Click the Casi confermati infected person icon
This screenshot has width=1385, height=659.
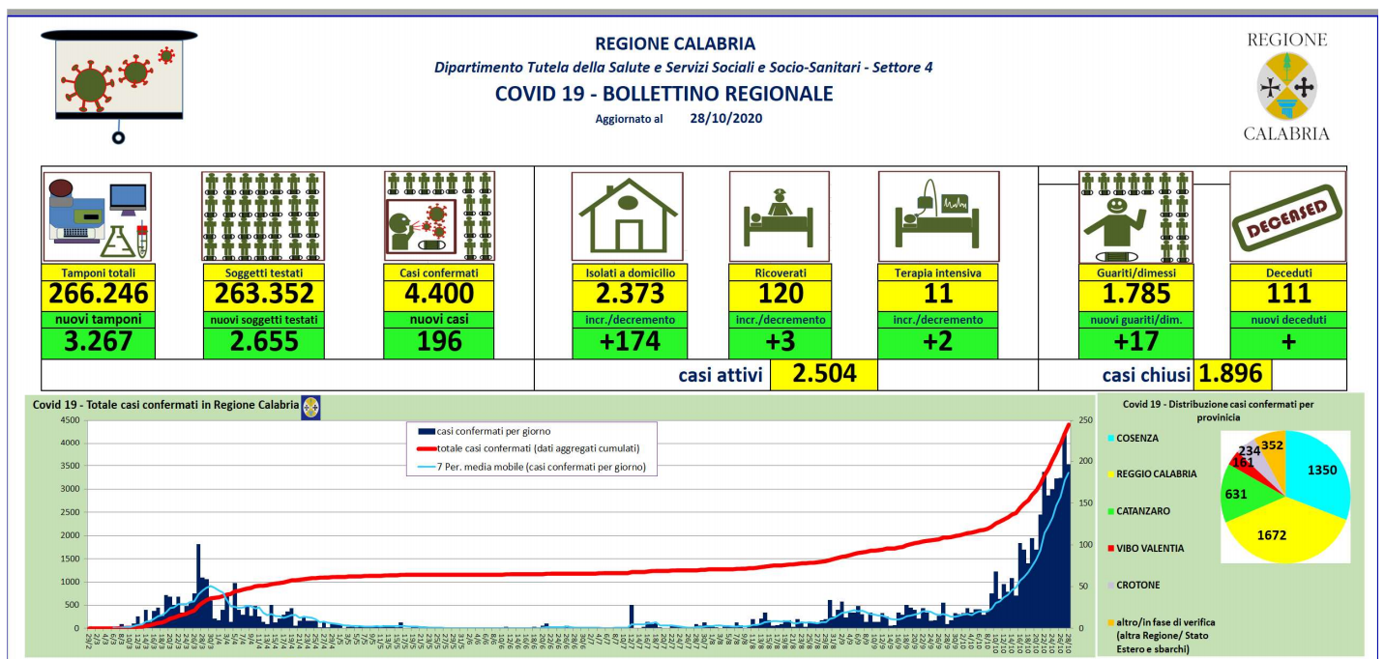(x=439, y=216)
